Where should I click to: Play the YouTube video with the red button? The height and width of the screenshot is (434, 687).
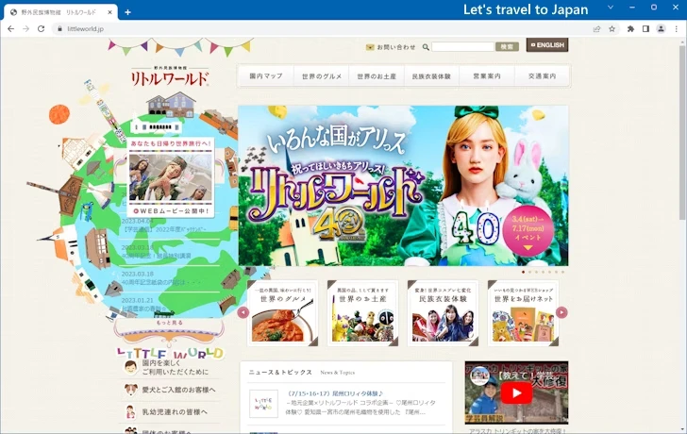(516, 392)
